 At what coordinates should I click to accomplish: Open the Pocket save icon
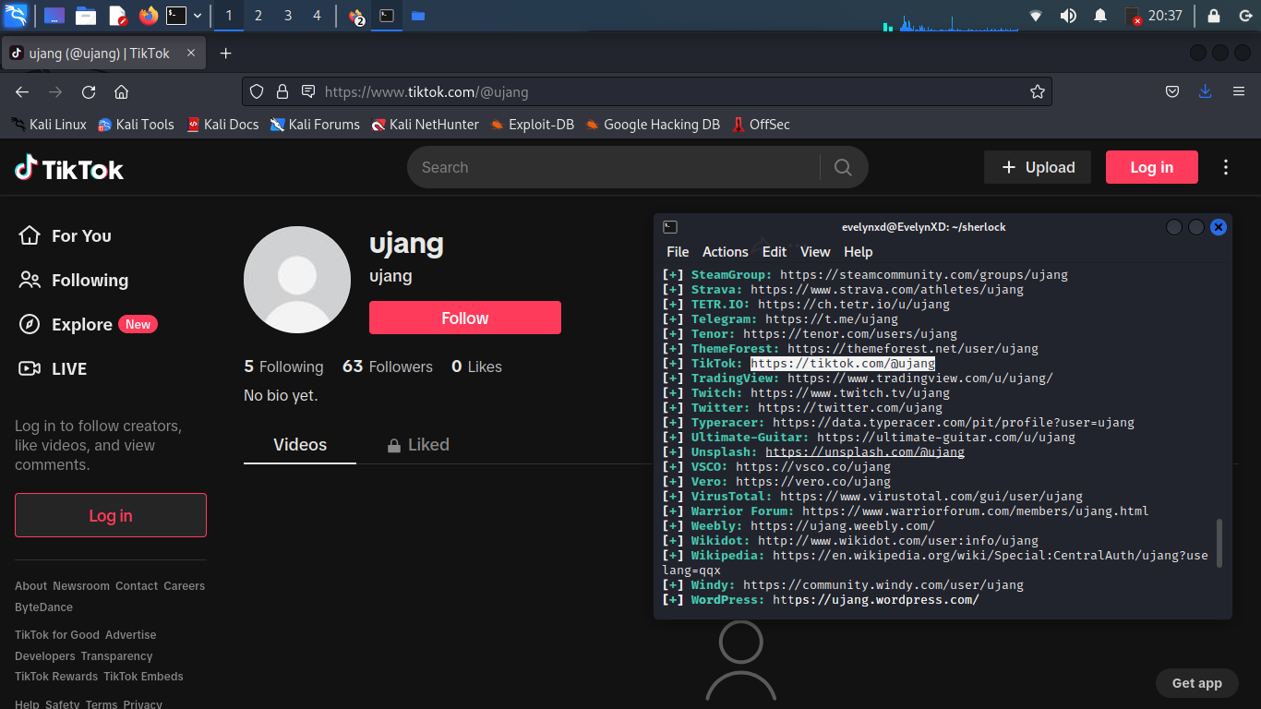click(1171, 91)
